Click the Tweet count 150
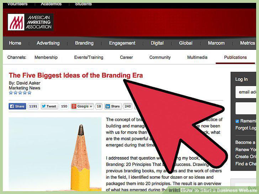The height and width of the screenshot is (194, 259). point(64,106)
